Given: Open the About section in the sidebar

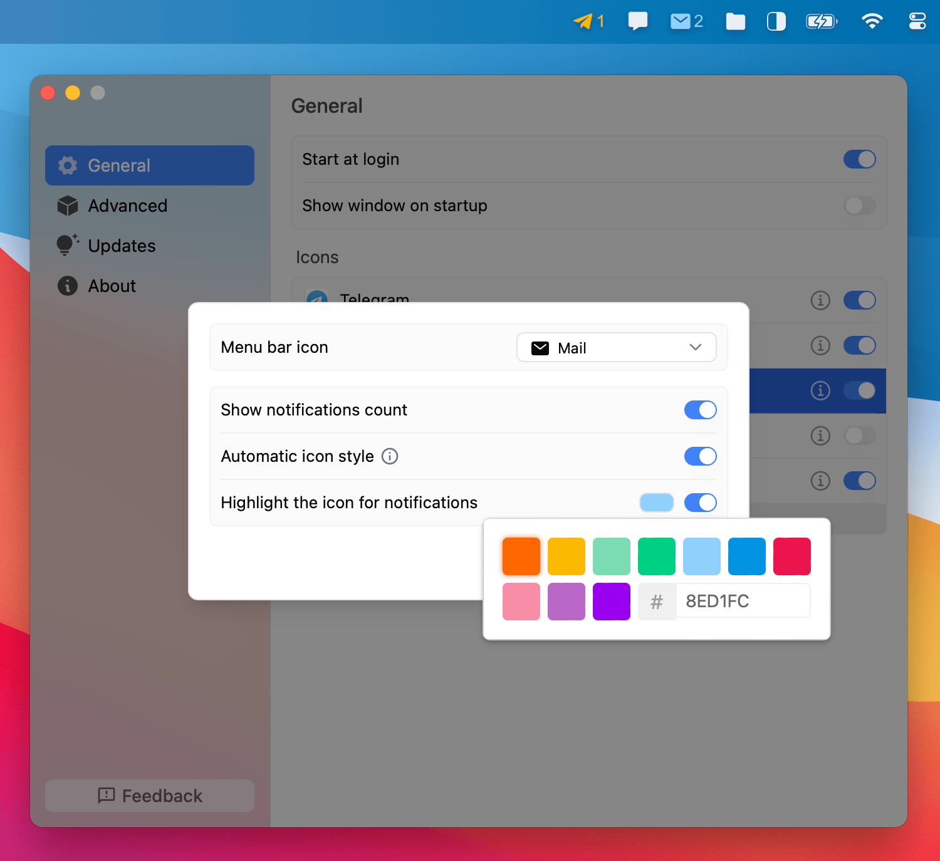Looking at the screenshot, I should (150, 286).
